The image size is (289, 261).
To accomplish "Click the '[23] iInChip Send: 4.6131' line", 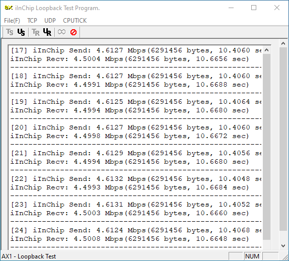I will coord(136,205).
